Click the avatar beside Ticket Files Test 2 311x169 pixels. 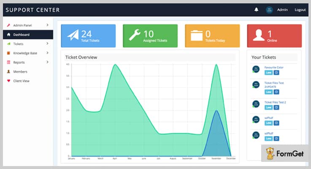[256, 104]
